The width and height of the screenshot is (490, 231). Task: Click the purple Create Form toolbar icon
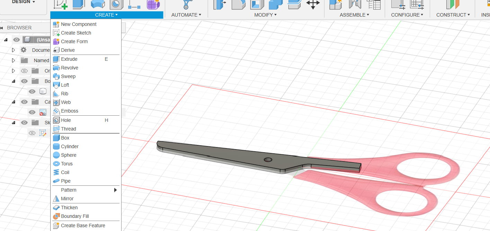(153, 4)
